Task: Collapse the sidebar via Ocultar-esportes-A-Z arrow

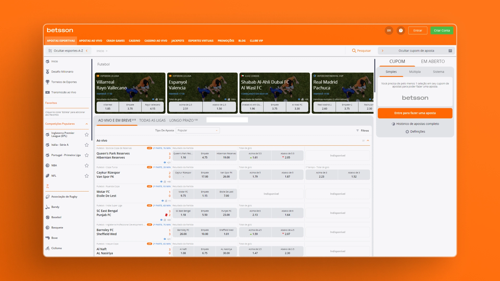Action: 87,51
